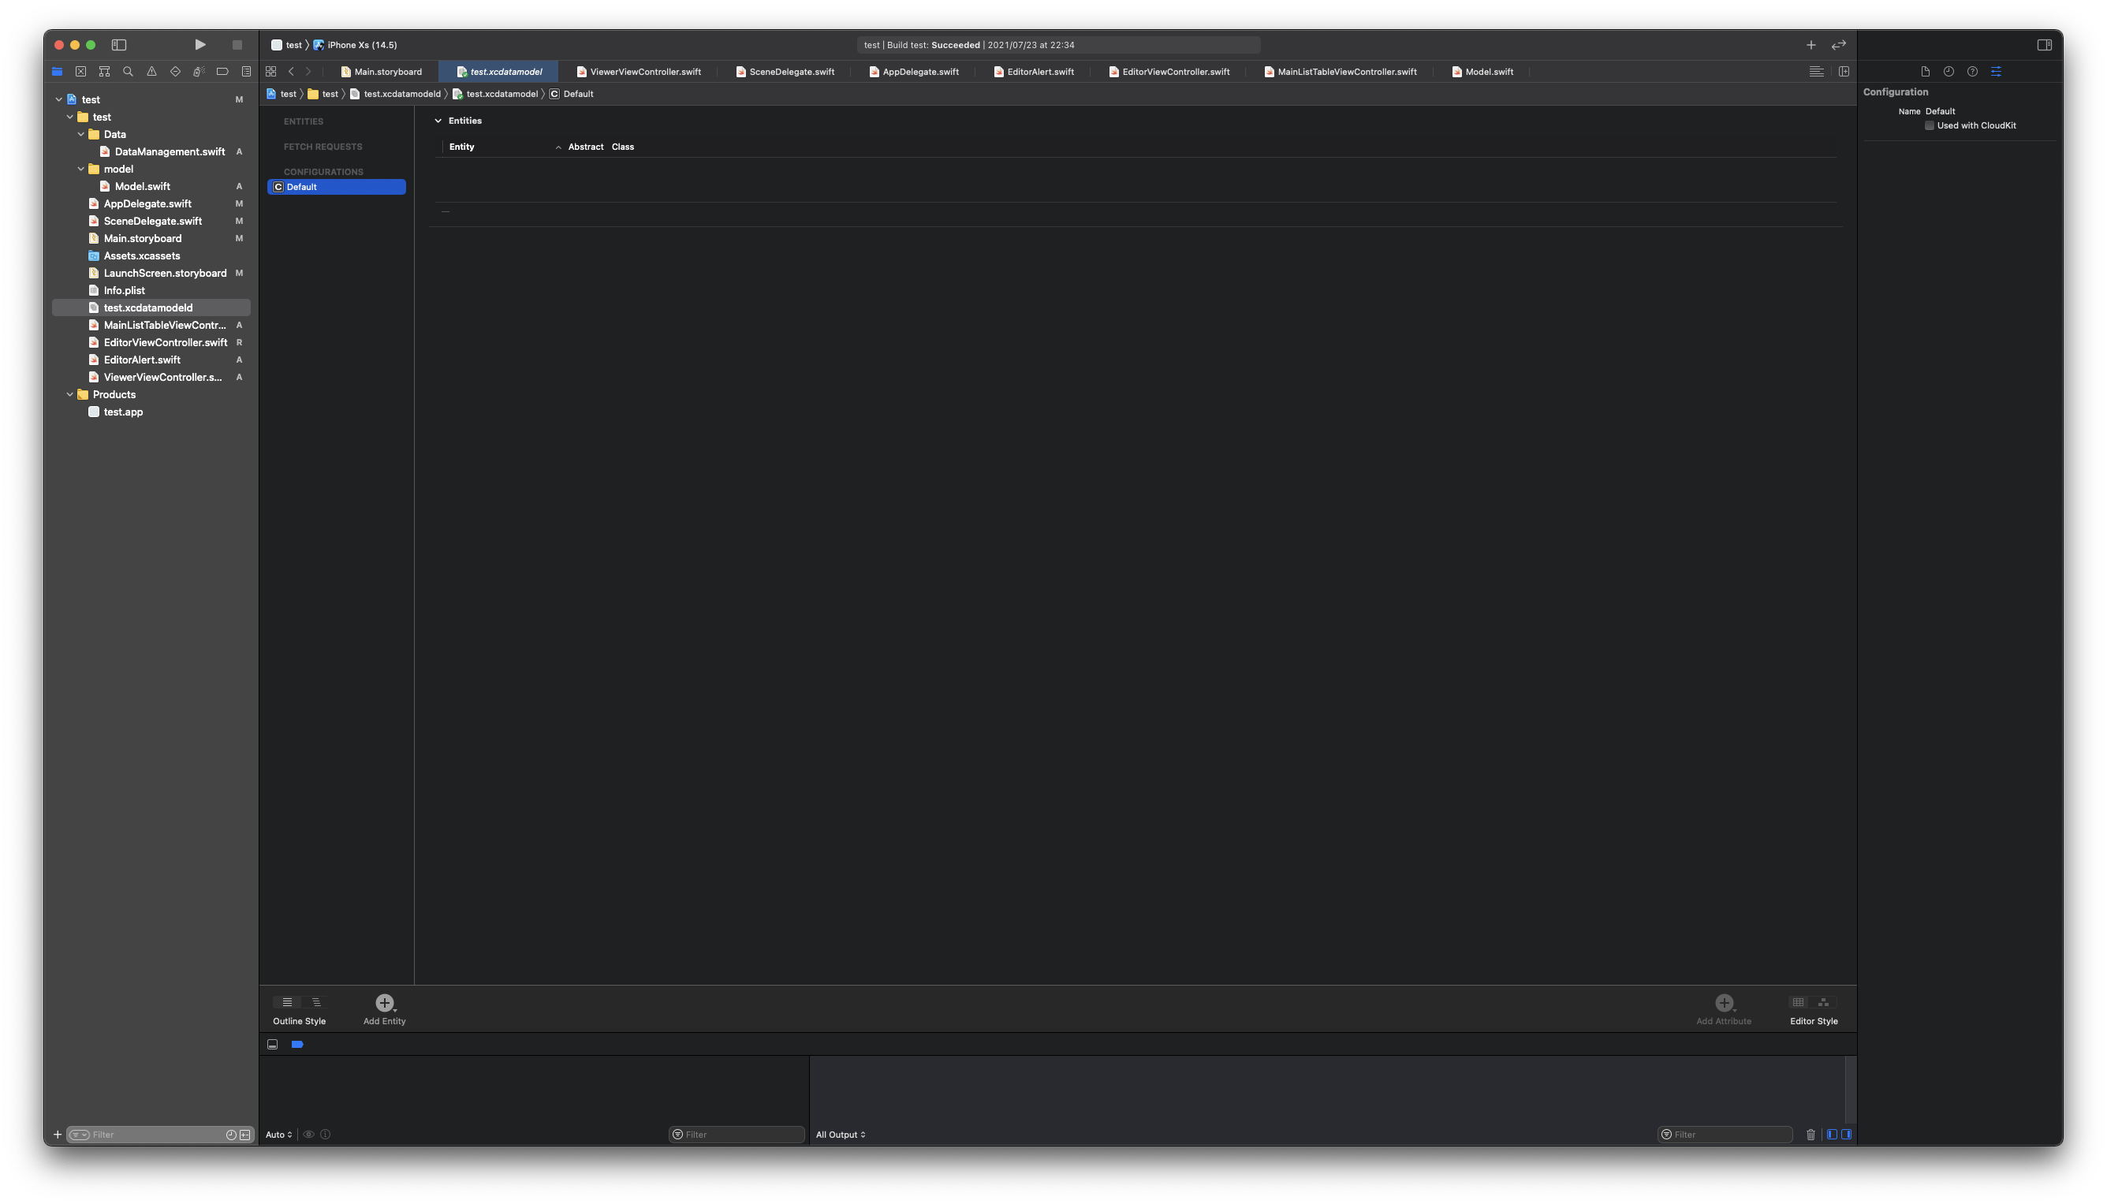The height and width of the screenshot is (1204, 2107).
Task: Enable Used with CloudKit checkbox
Action: (x=1930, y=125)
